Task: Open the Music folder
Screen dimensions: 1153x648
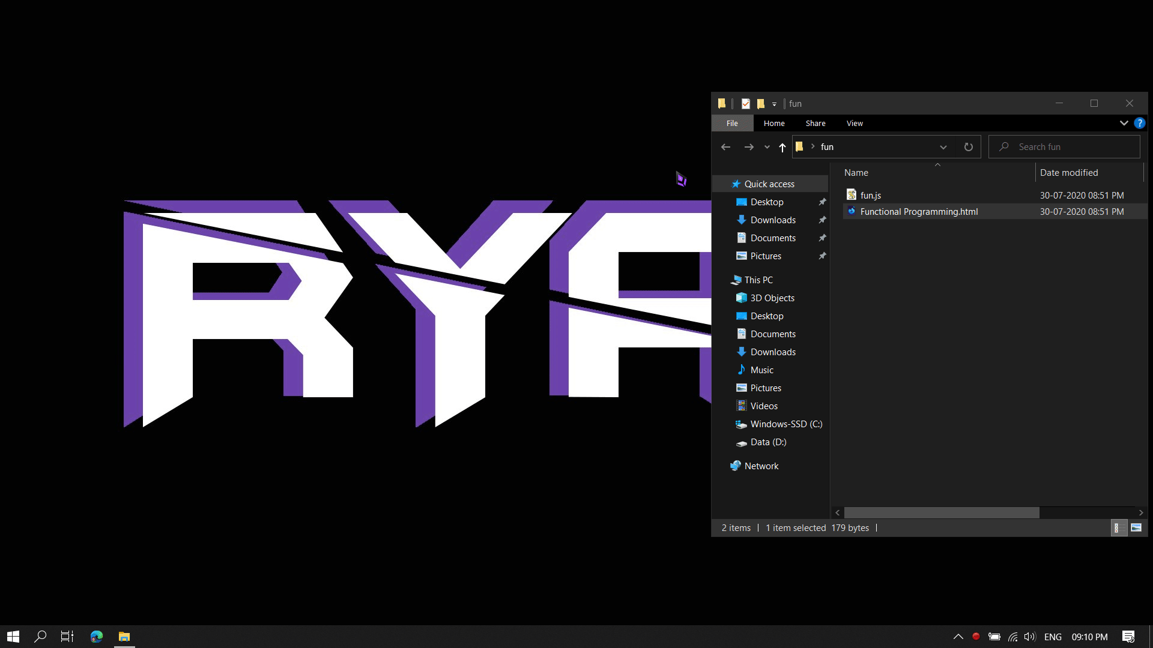Action: point(761,370)
